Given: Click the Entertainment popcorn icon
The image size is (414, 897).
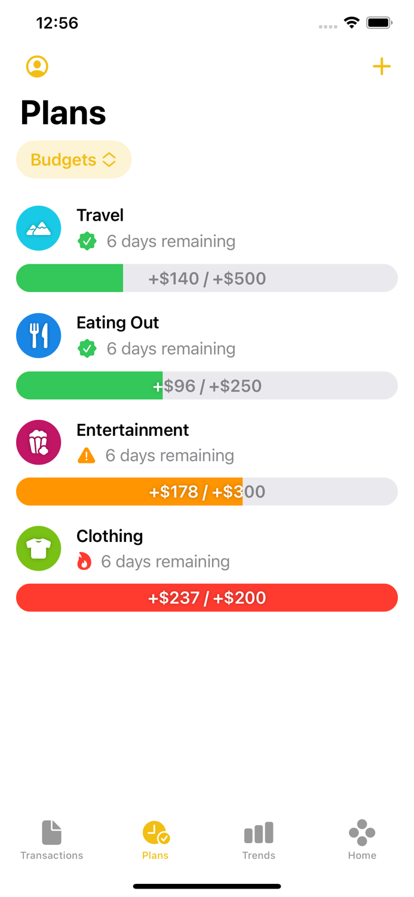Looking at the screenshot, I should (x=38, y=442).
